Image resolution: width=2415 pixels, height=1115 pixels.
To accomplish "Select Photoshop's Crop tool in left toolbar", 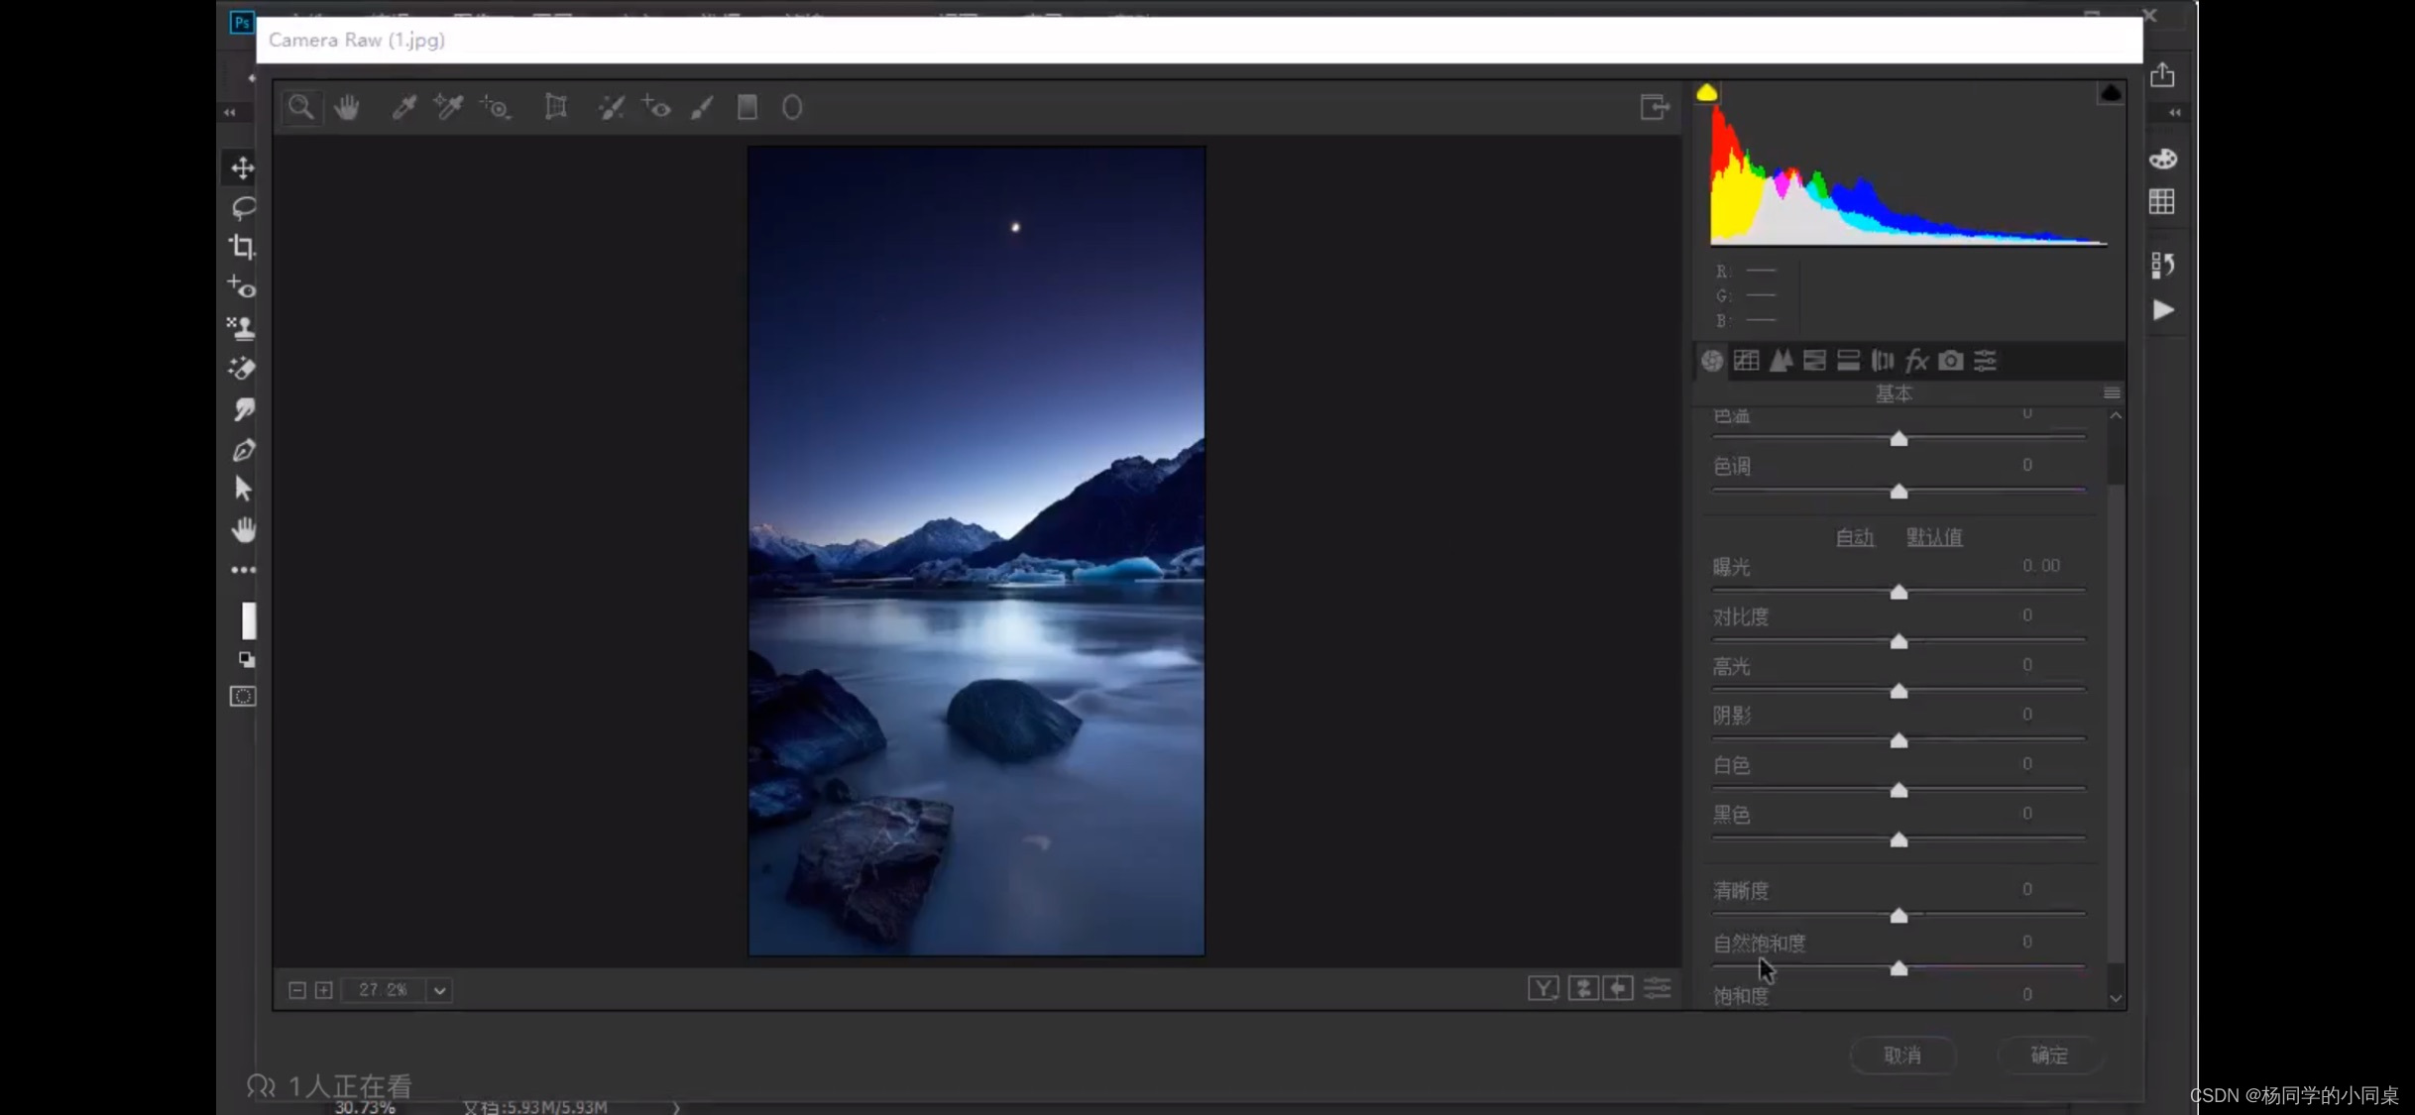I will (243, 247).
